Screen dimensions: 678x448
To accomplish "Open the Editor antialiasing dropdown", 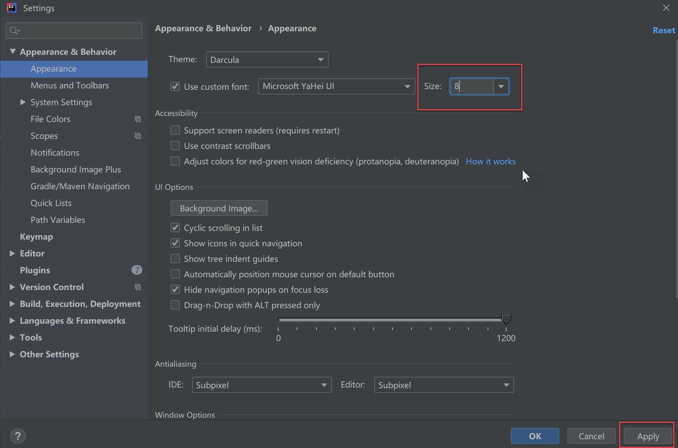I will [x=444, y=385].
